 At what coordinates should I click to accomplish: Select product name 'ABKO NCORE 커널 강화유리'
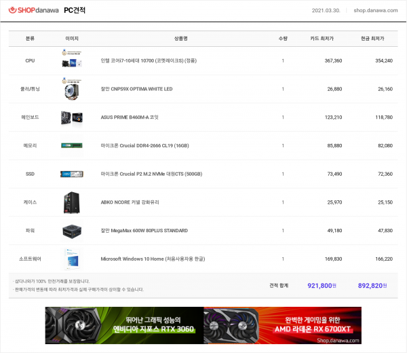point(130,202)
